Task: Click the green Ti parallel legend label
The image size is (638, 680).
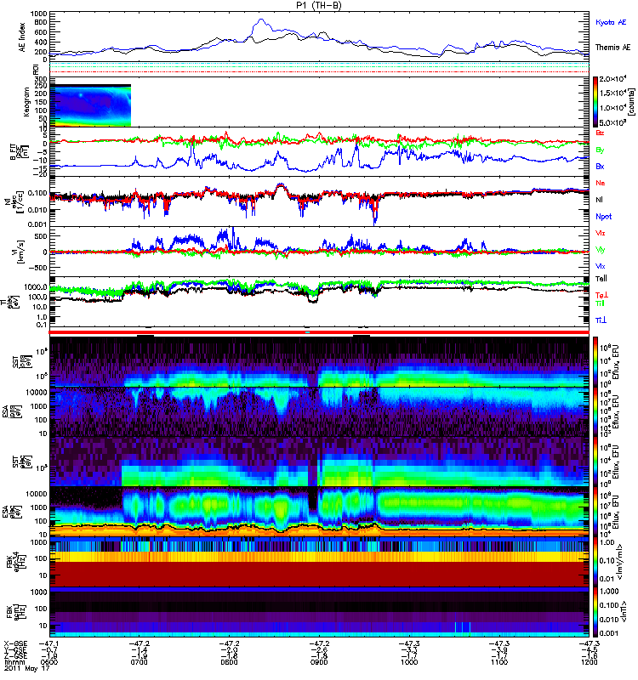Action: [x=600, y=303]
